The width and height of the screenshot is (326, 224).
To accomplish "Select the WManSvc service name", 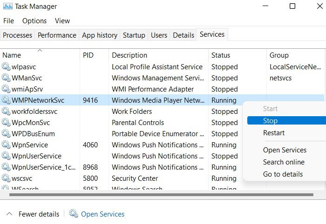I will (x=27, y=78).
